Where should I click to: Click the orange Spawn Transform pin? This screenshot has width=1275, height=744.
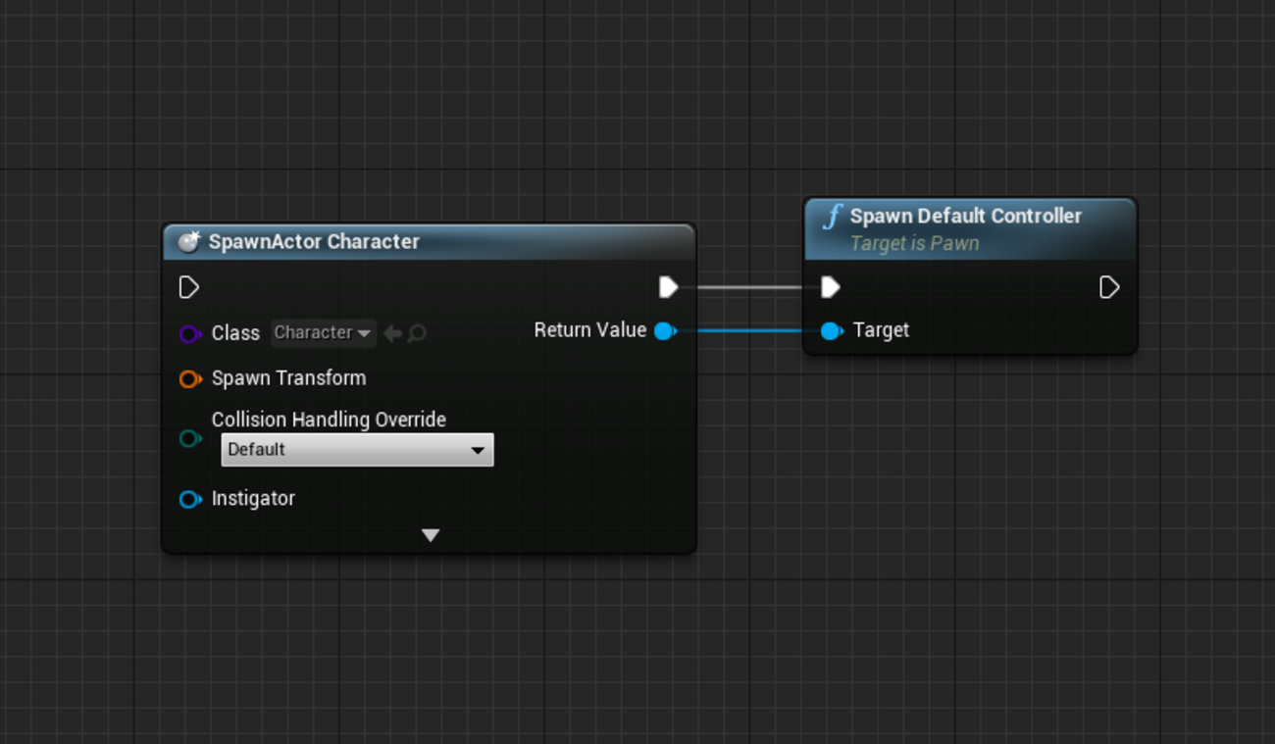(x=189, y=379)
